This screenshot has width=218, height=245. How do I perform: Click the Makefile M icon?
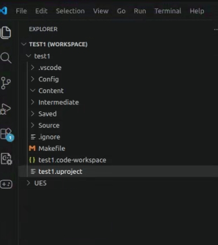(x=32, y=148)
